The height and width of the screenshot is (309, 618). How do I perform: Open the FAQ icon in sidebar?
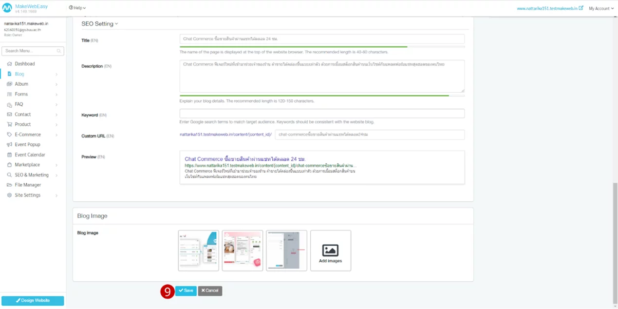9,104
